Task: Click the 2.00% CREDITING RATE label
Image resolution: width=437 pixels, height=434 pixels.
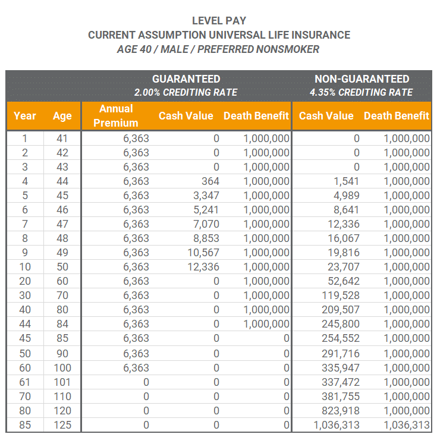Action: (186, 92)
